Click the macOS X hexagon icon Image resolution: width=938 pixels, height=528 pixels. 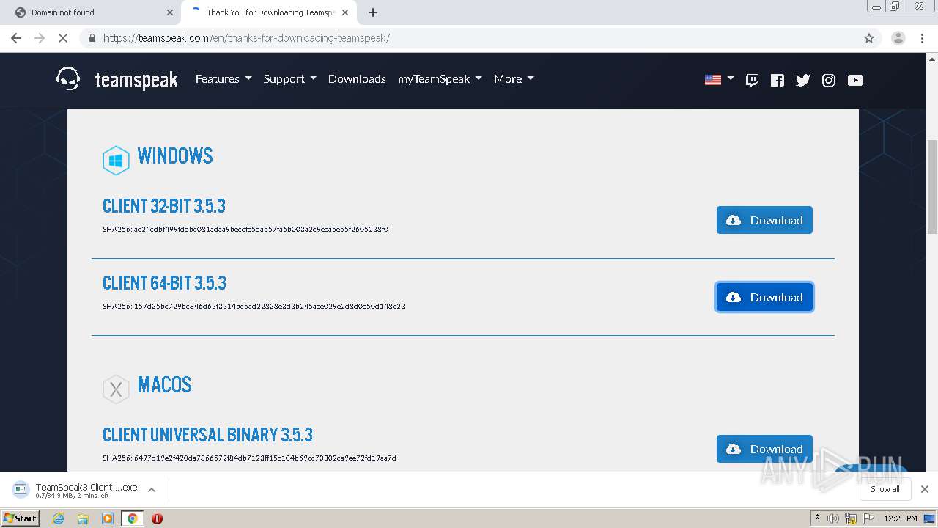click(x=116, y=389)
